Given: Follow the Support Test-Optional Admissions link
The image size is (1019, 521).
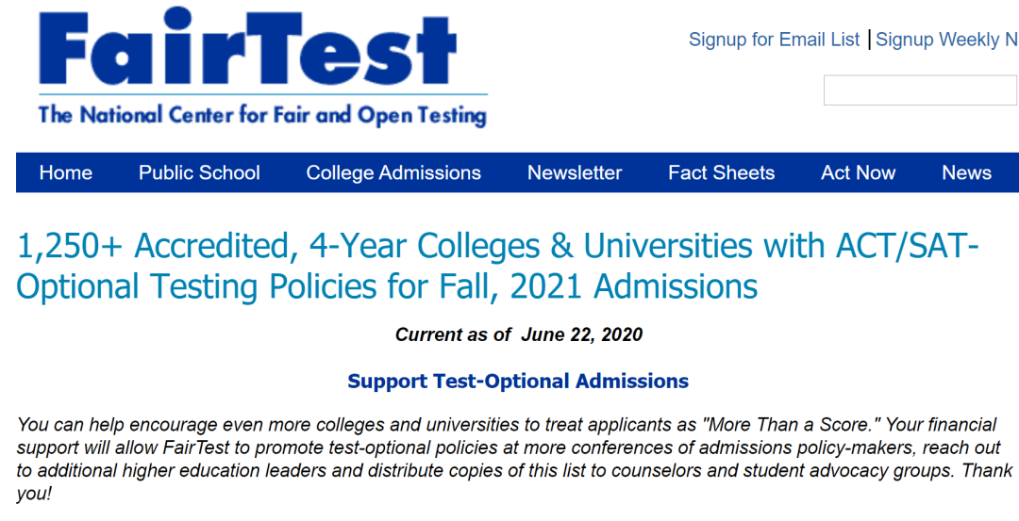Looking at the screenshot, I should click(x=518, y=382).
